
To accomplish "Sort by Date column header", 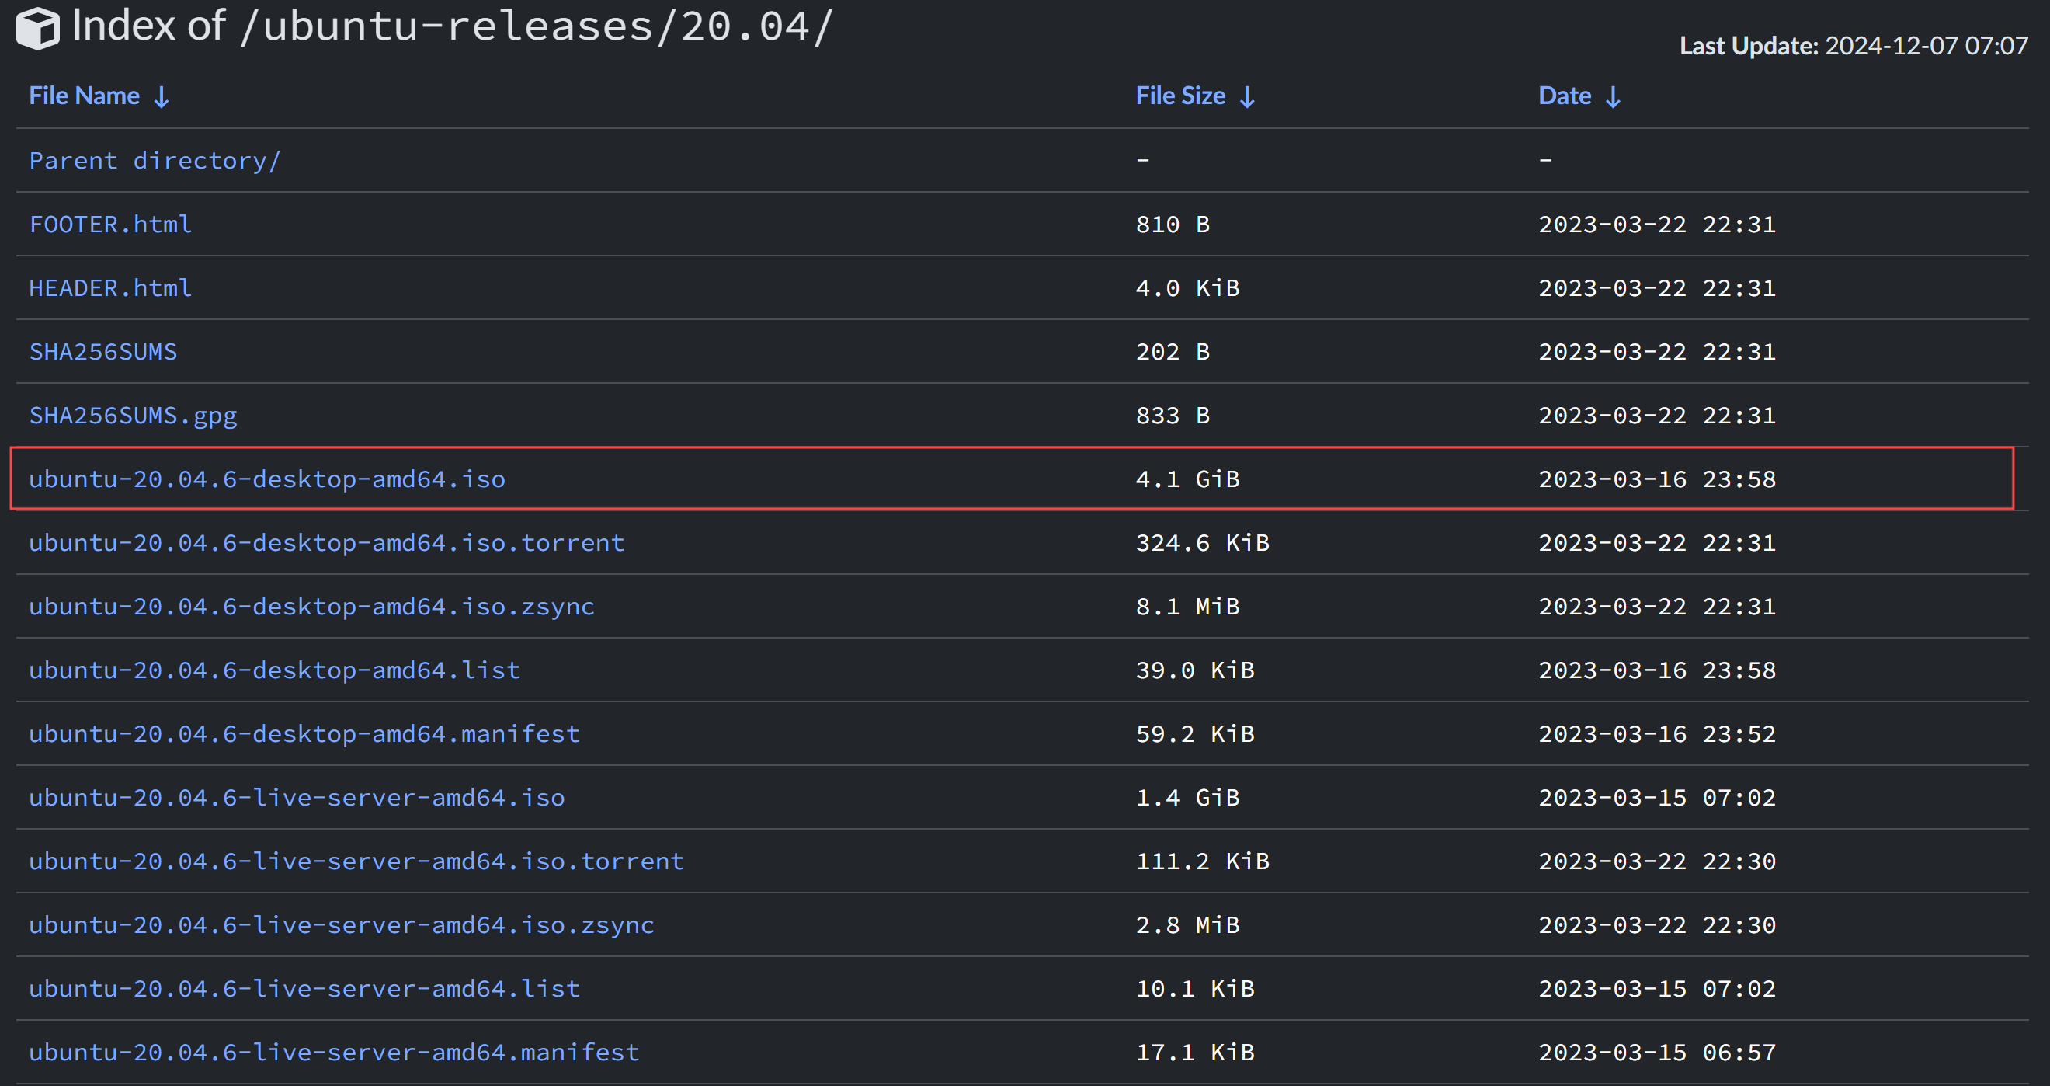I will [x=1565, y=96].
